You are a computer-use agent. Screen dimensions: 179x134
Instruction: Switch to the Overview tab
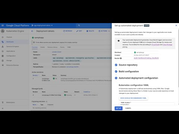click(x=35, y=47)
